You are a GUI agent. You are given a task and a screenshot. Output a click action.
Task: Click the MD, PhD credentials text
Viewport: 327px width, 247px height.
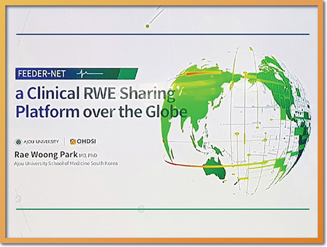click(x=88, y=155)
